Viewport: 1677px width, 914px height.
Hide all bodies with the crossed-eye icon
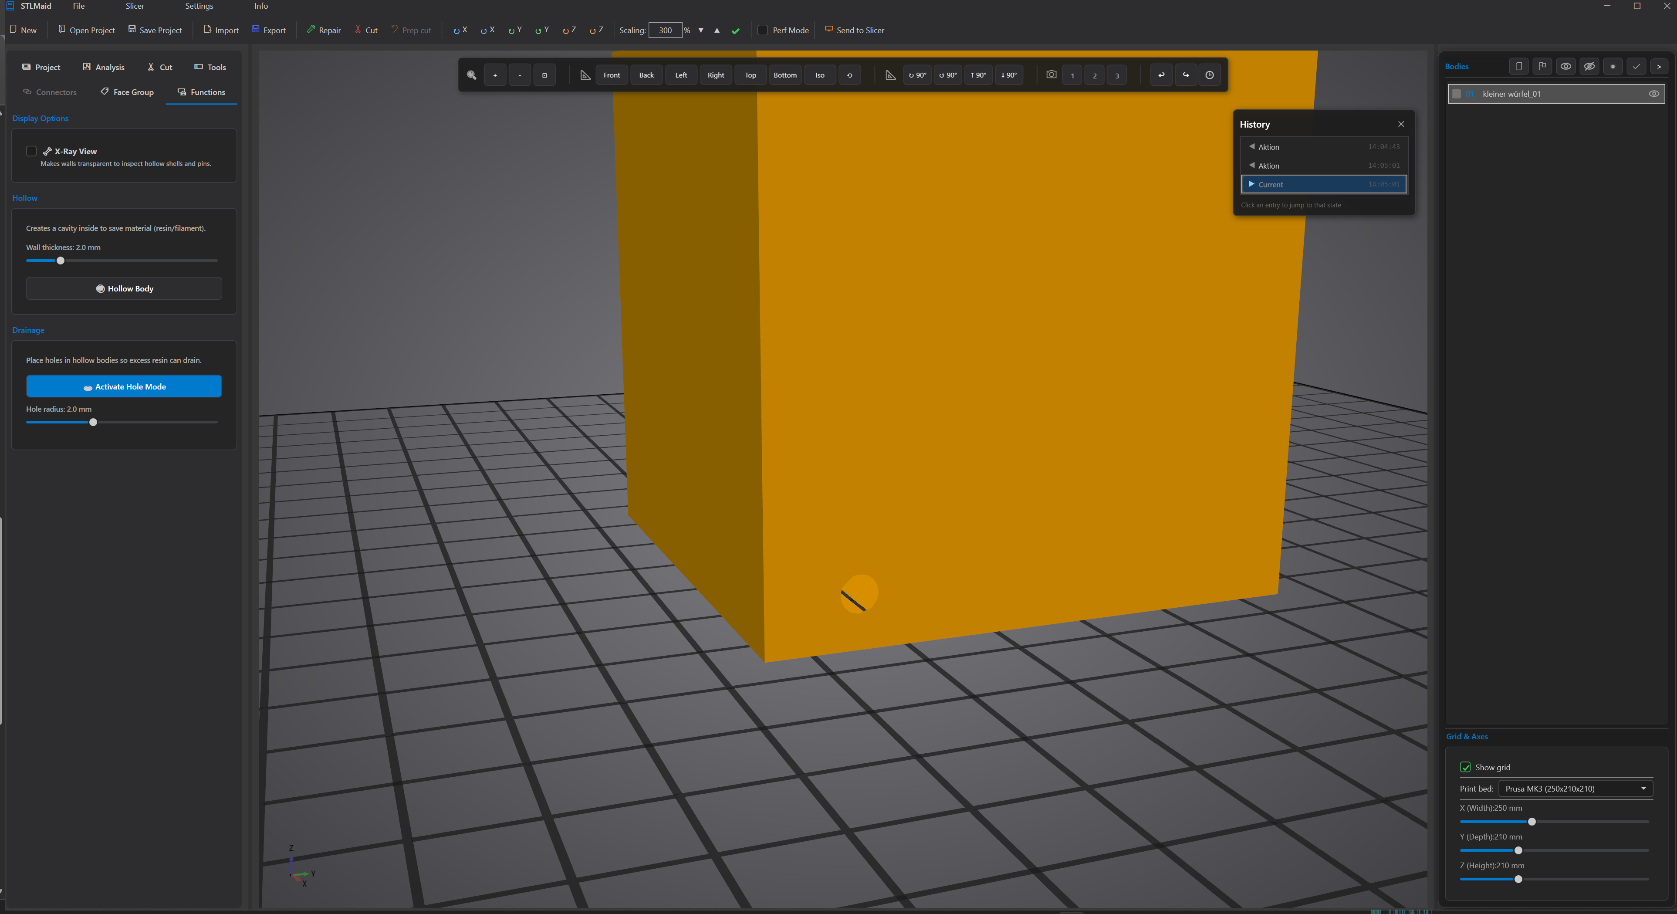click(x=1589, y=66)
